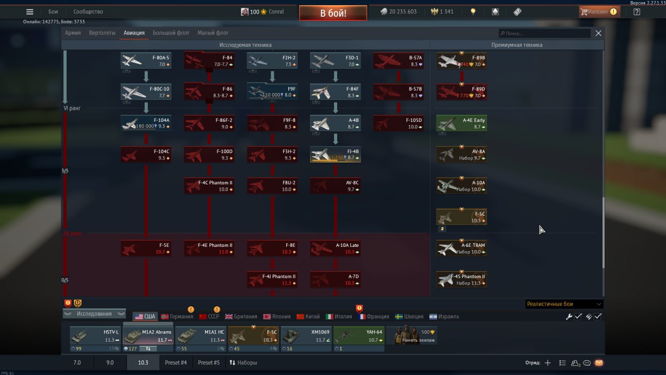The height and width of the screenshot is (375, 666).
Task: Select the США nation tab
Action: coord(145,316)
